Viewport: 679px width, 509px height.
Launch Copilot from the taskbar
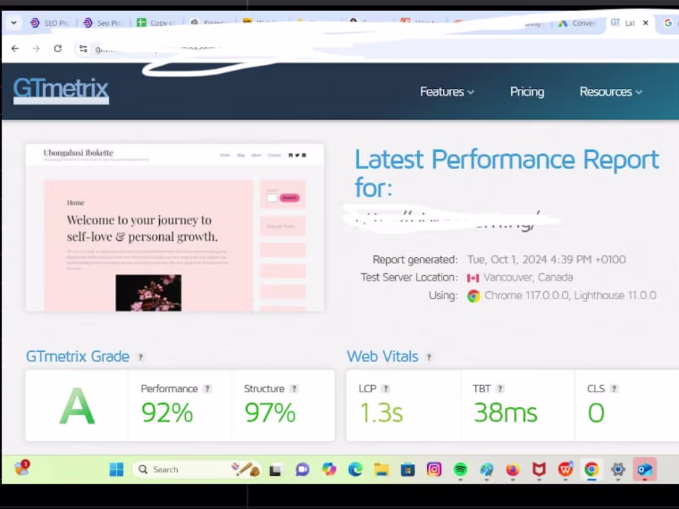329,470
